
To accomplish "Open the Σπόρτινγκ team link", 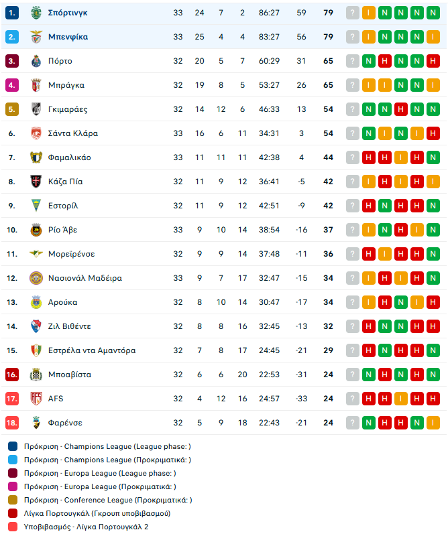I will click(x=68, y=13).
